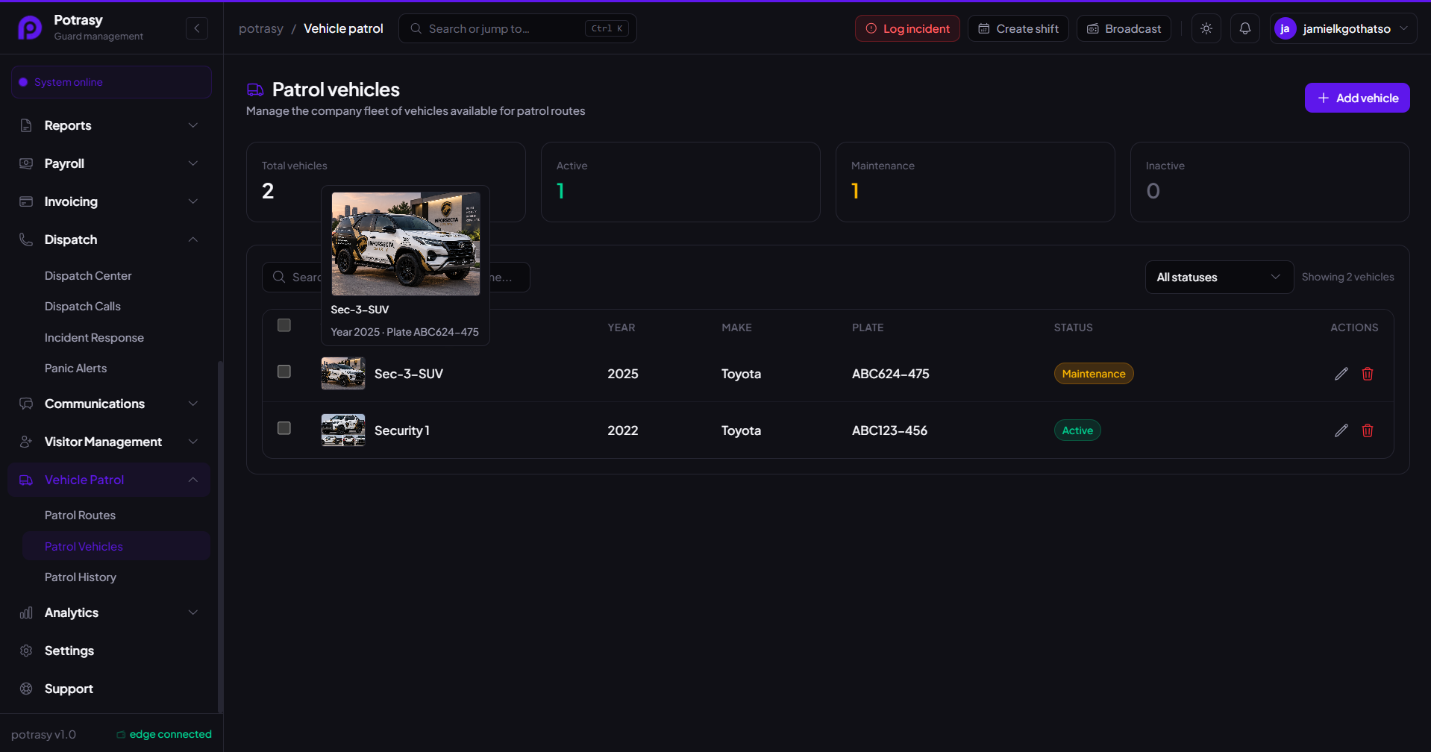Image resolution: width=1431 pixels, height=752 pixels.
Task: Open notifications bell icon
Action: (x=1245, y=28)
